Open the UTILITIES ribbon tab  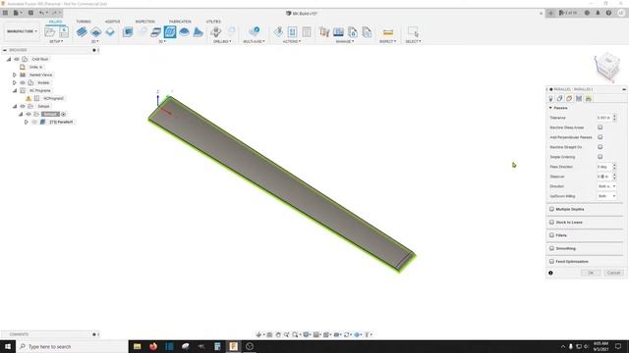(x=213, y=22)
